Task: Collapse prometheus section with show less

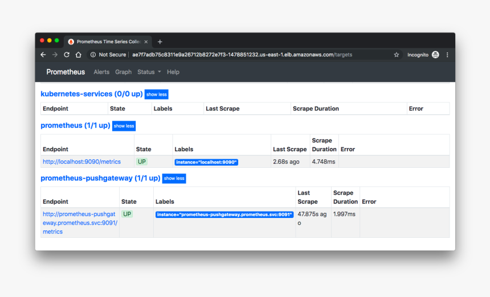Action: [124, 126]
